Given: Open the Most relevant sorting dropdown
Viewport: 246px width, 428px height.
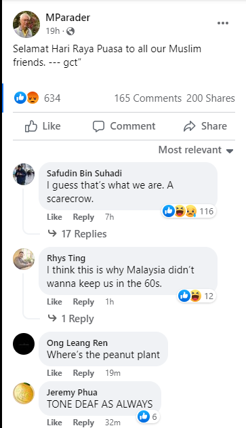Looking at the screenshot, I should 196,150.
